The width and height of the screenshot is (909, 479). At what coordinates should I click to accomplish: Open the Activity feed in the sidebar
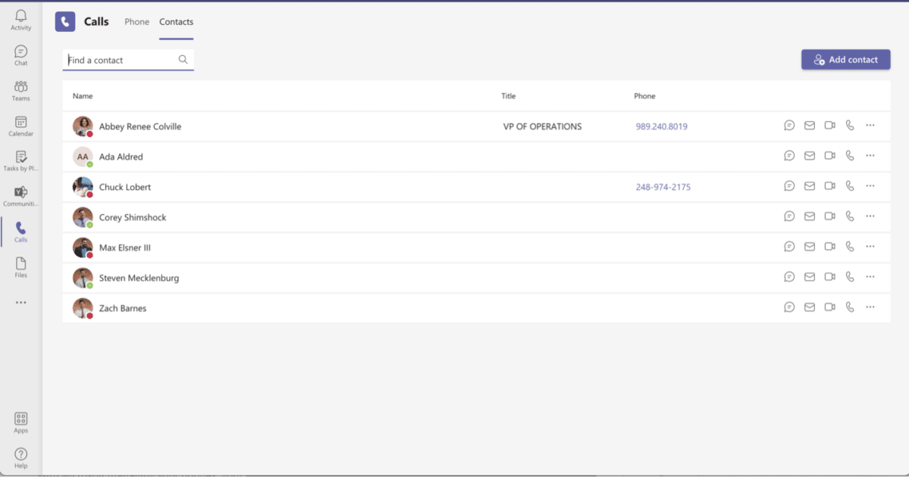[x=20, y=20]
